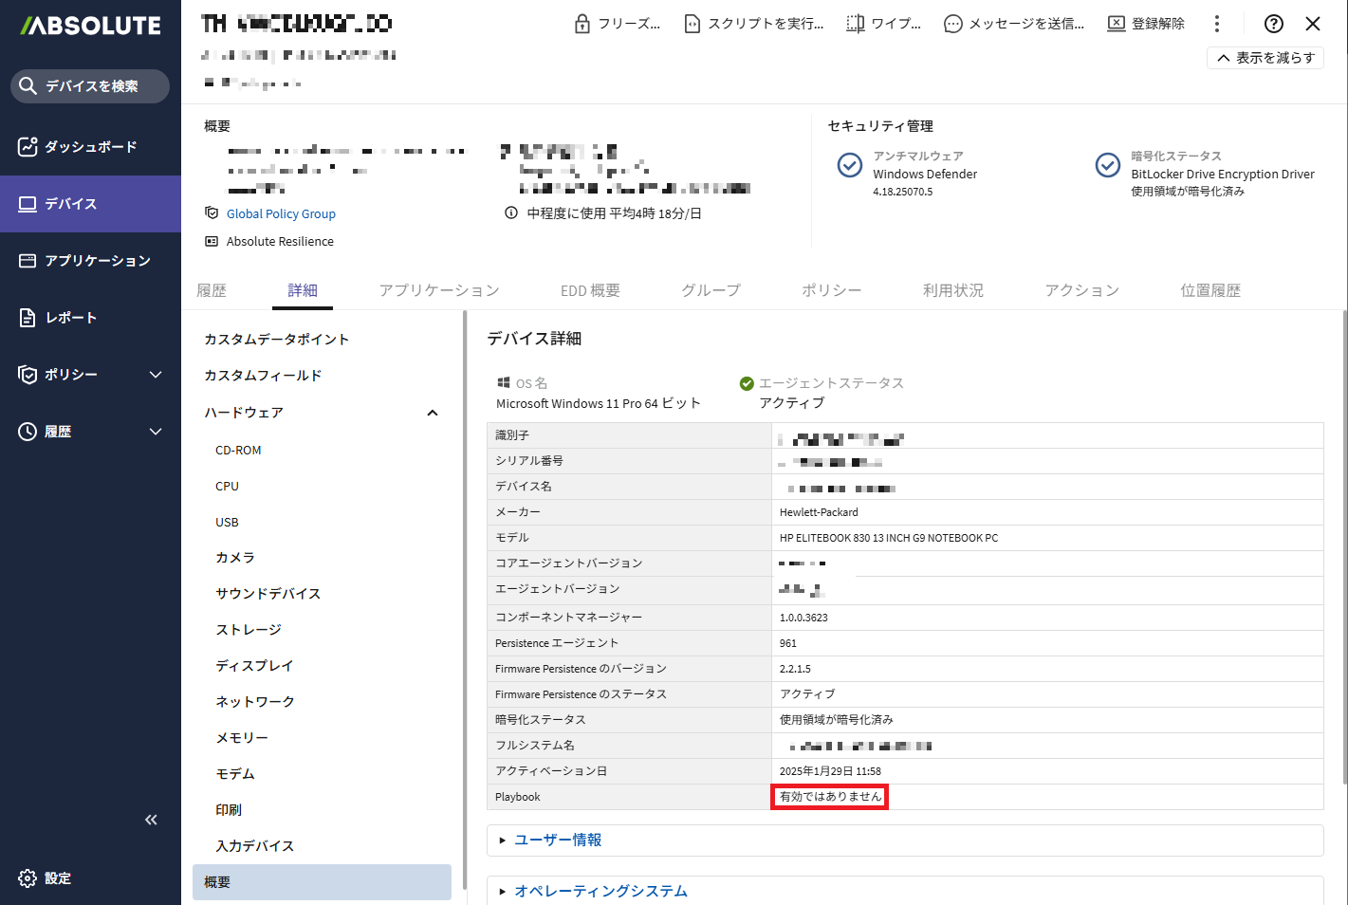The height and width of the screenshot is (905, 1348).
Task: Open the help question mark icon
Action: click(1274, 24)
